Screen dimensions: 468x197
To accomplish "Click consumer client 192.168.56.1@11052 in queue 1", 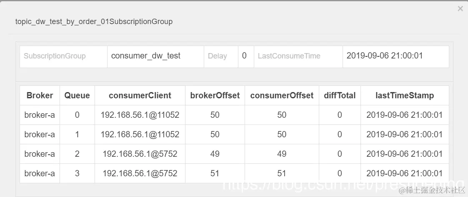I will pyautogui.click(x=140, y=134).
